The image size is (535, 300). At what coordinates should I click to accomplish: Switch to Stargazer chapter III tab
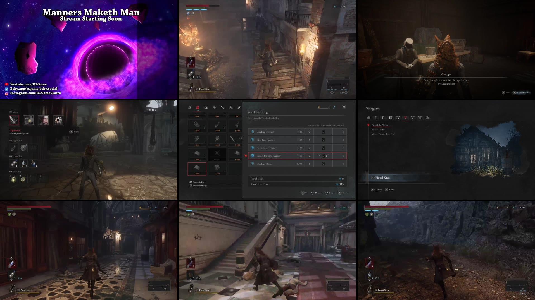click(391, 118)
